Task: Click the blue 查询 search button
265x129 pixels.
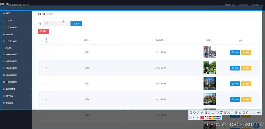Action: pos(76,23)
